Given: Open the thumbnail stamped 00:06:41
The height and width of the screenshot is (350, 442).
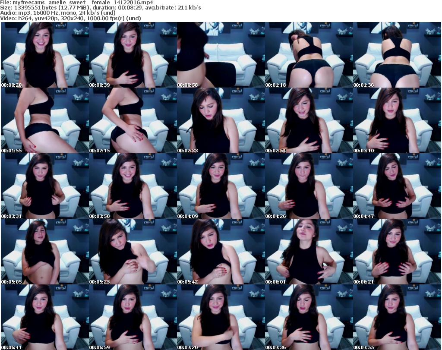Looking at the screenshot, I should click(45, 317).
